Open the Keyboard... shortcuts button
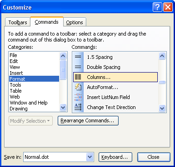 (115, 157)
